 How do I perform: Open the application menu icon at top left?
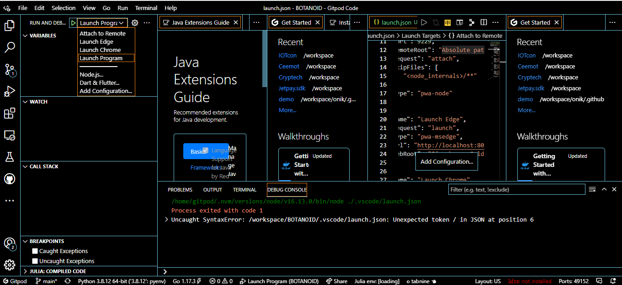coord(7,8)
